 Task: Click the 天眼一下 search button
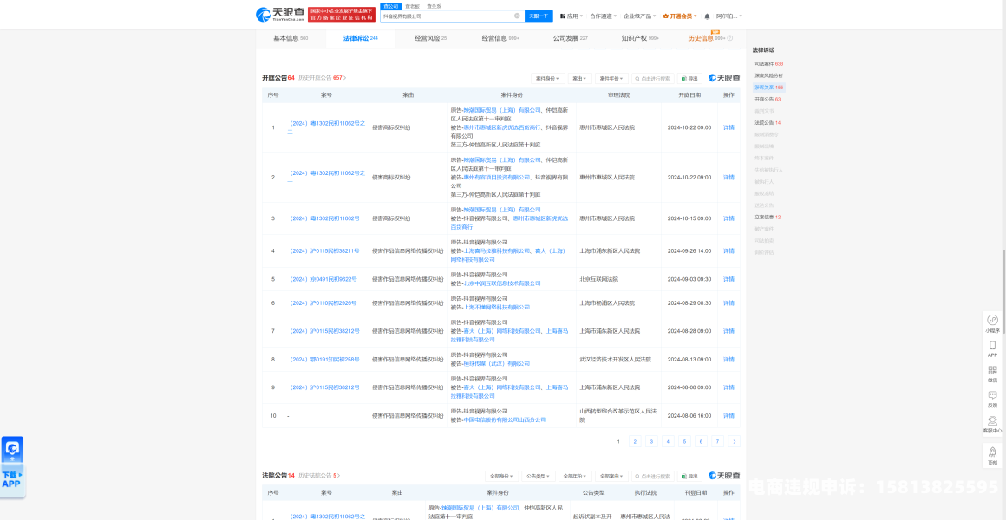539,16
